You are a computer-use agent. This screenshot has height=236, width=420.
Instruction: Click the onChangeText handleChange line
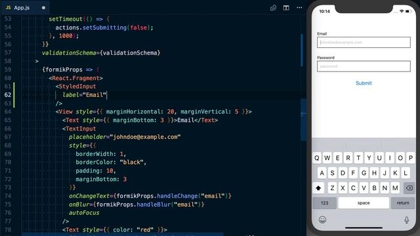pyautogui.click(x=150, y=196)
